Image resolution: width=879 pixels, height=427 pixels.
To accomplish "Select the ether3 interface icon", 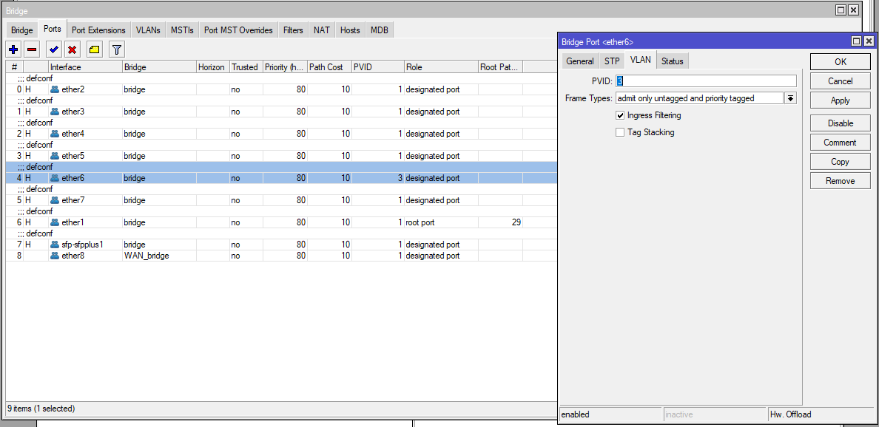I will pyautogui.click(x=55, y=112).
